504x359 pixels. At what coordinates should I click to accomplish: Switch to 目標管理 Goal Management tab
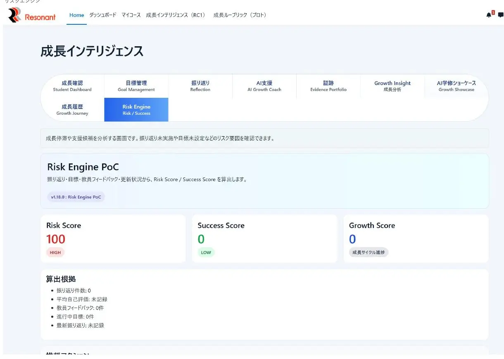tap(136, 86)
